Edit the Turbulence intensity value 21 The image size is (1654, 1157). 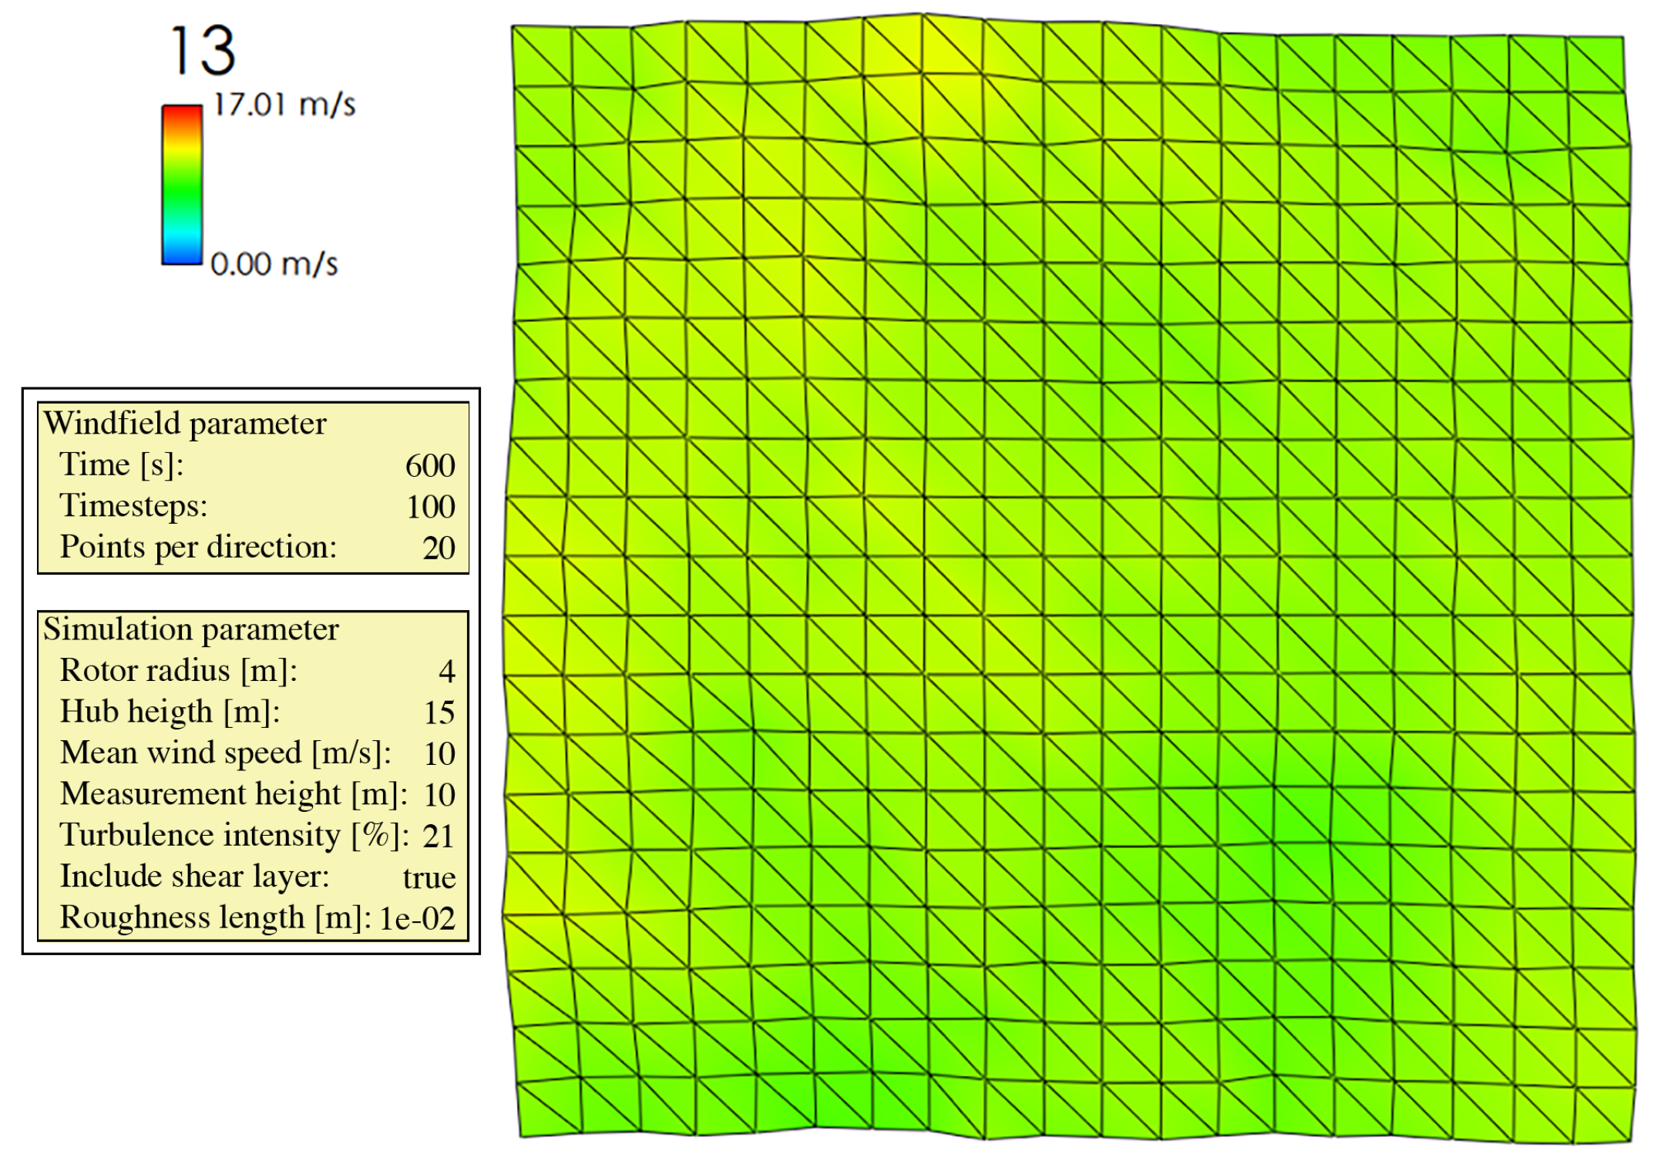[438, 837]
